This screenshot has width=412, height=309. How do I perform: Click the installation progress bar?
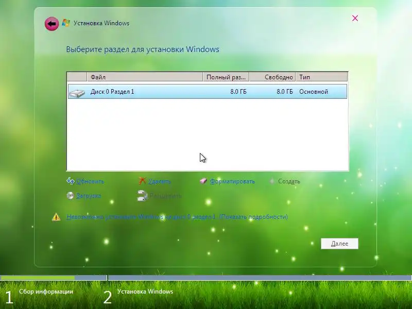(x=206, y=278)
